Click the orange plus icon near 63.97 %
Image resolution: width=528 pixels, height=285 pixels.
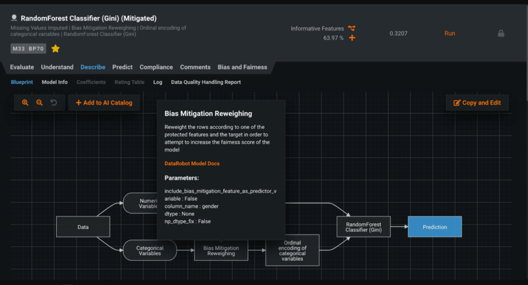tap(352, 38)
